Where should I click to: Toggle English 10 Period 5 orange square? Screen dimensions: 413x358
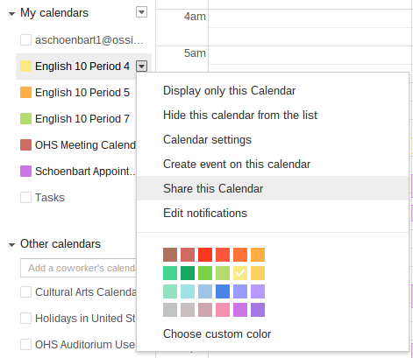25,92
